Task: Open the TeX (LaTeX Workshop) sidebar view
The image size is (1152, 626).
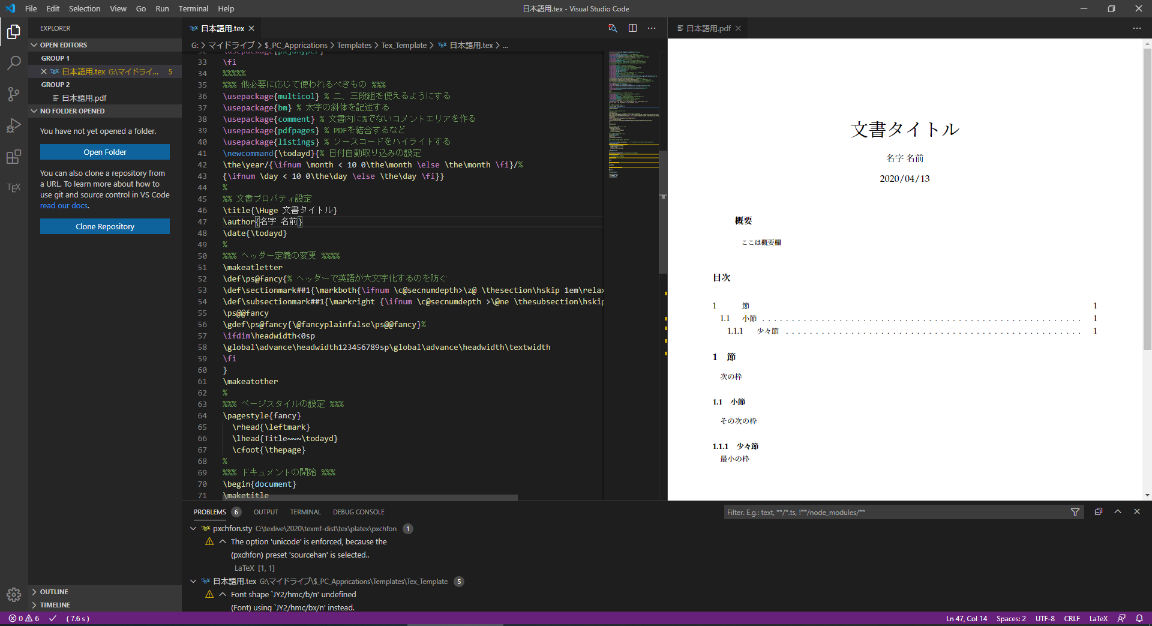Action: (x=14, y=188)
